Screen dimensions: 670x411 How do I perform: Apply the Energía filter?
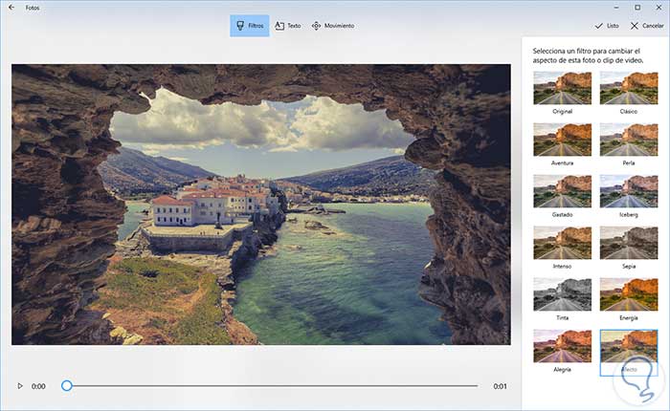(x=629, y=294)
